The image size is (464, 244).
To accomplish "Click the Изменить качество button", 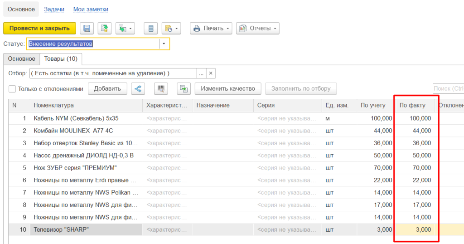I will pyautogui.click(x=228, y=88).
